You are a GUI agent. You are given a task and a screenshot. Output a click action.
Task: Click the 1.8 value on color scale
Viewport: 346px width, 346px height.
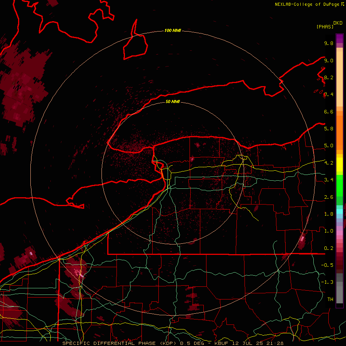pyautogui.click(x=329, y=214)
